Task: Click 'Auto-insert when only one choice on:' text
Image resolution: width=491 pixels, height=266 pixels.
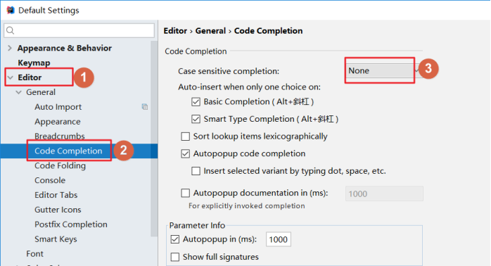Action: pos(249,87)
